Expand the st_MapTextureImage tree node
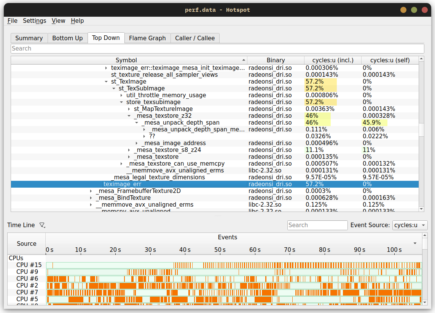Screen dimensions: 435x313 [128, 109]
